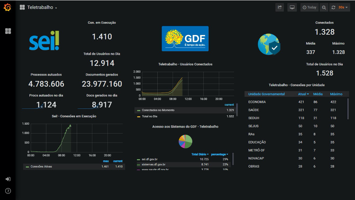Viewport: 355px width, 200px height.
Task: Select the ECONOMIA table row
Action: pyautogui.click(x=296, y=102)
